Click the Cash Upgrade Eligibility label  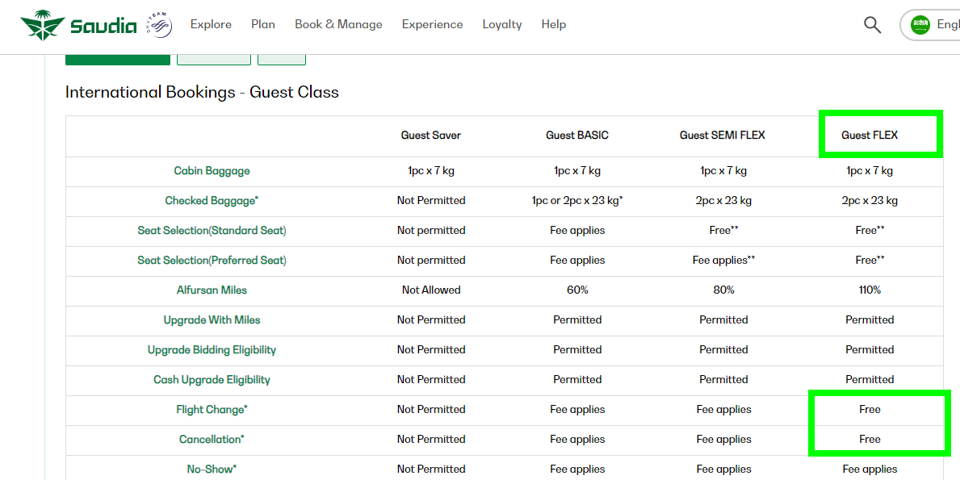coord(212,380)
